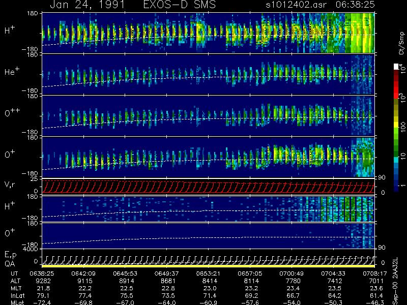Click UT value '0700:49'

(292, 273)
